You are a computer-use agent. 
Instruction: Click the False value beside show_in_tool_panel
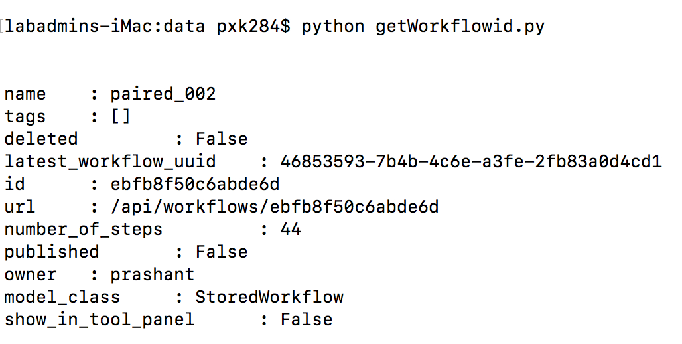[x=307, y=320]
